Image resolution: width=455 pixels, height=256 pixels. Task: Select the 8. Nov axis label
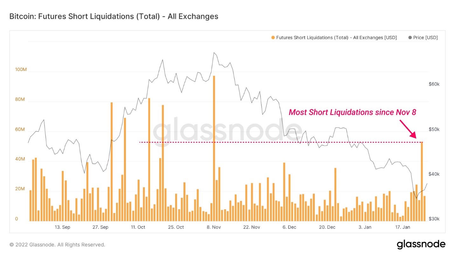coord(214,227)
